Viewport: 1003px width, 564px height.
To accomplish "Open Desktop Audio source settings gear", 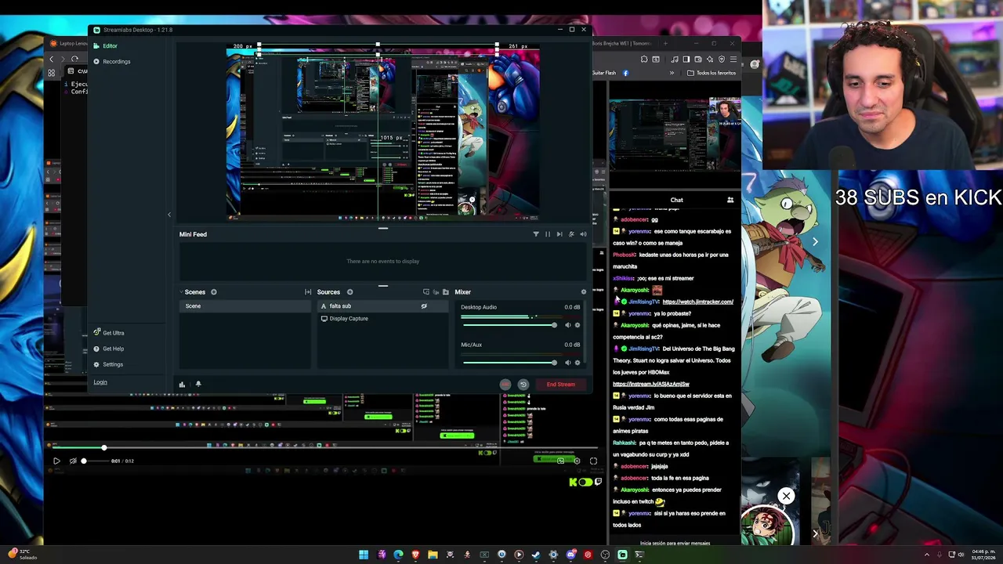I will tap(578, 325).
